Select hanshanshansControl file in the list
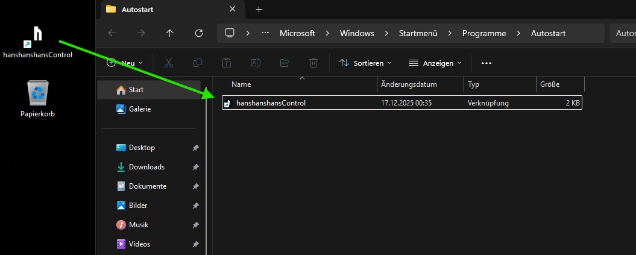The image size is (636, 255). pos(271,103)
